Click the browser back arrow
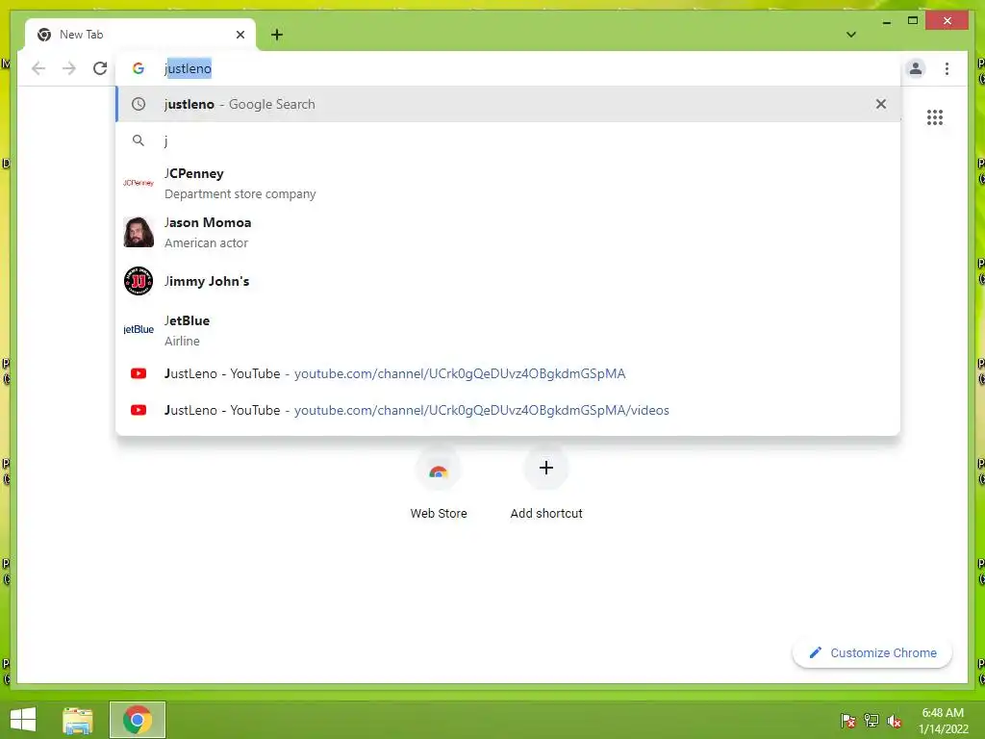Viewport: 985px width, 739px height. point(38,68)
